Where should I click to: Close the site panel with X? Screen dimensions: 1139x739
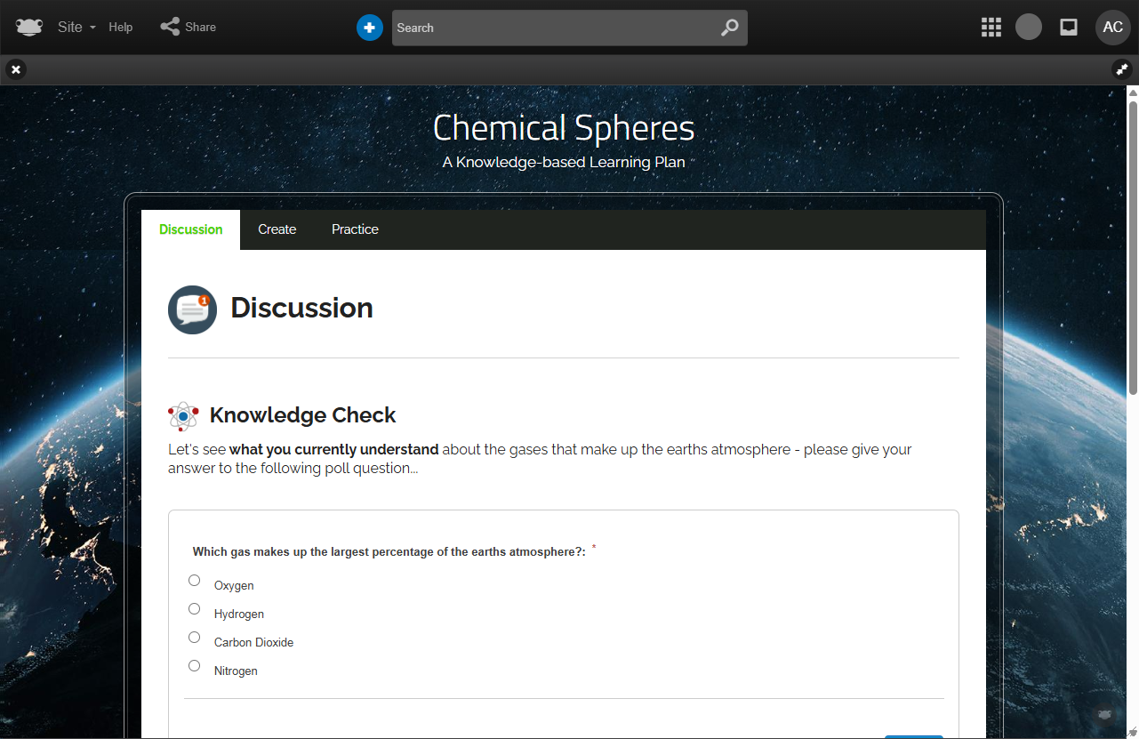(16, 68)
